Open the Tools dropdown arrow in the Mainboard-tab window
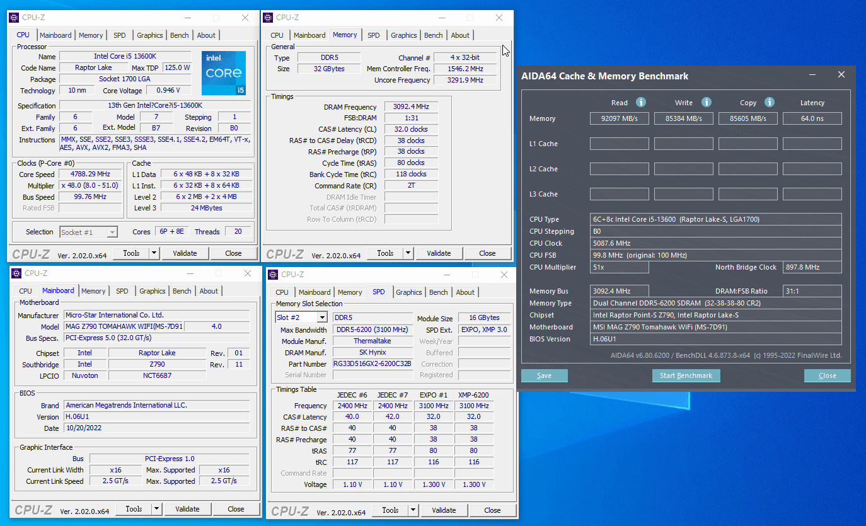Viewport: 866px width, 526px height. pos(156,509)
